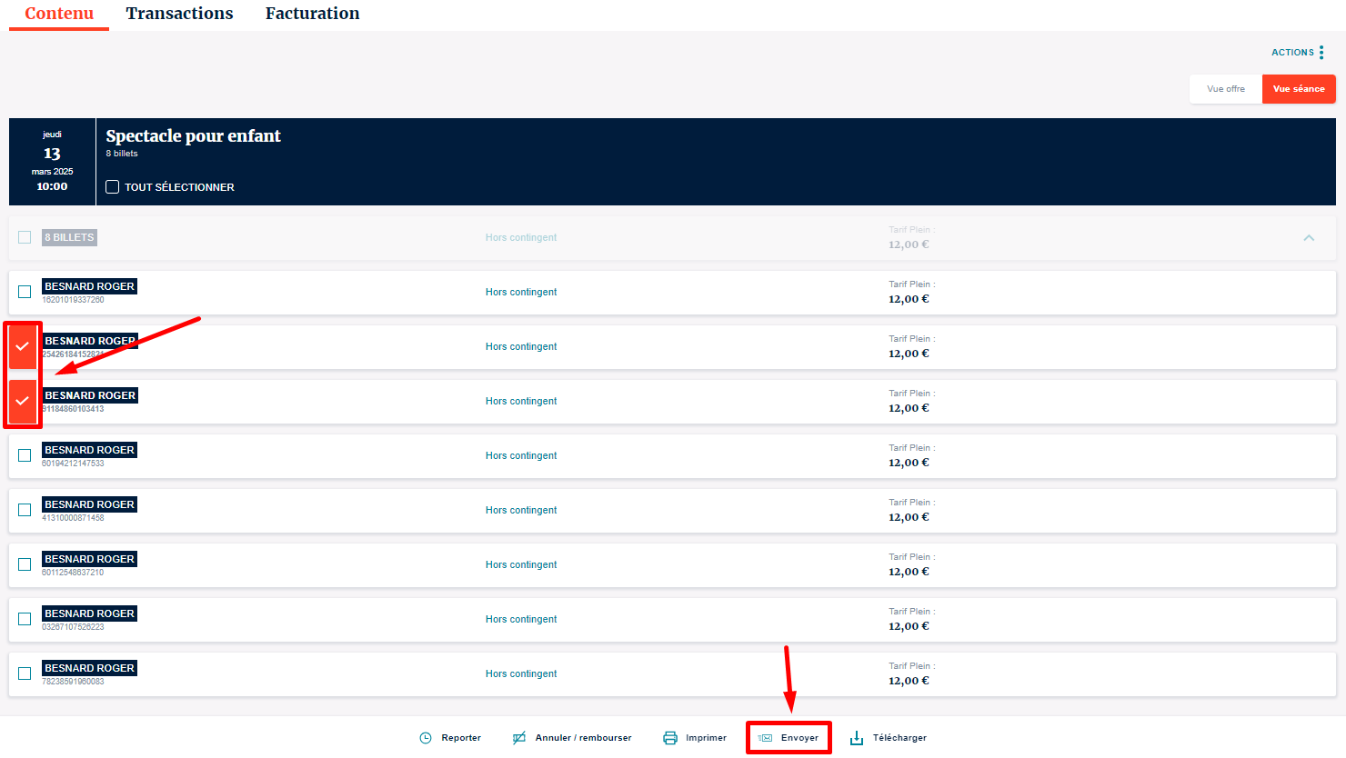Select ticket 60194212147533 checkbox

(25, 455)
